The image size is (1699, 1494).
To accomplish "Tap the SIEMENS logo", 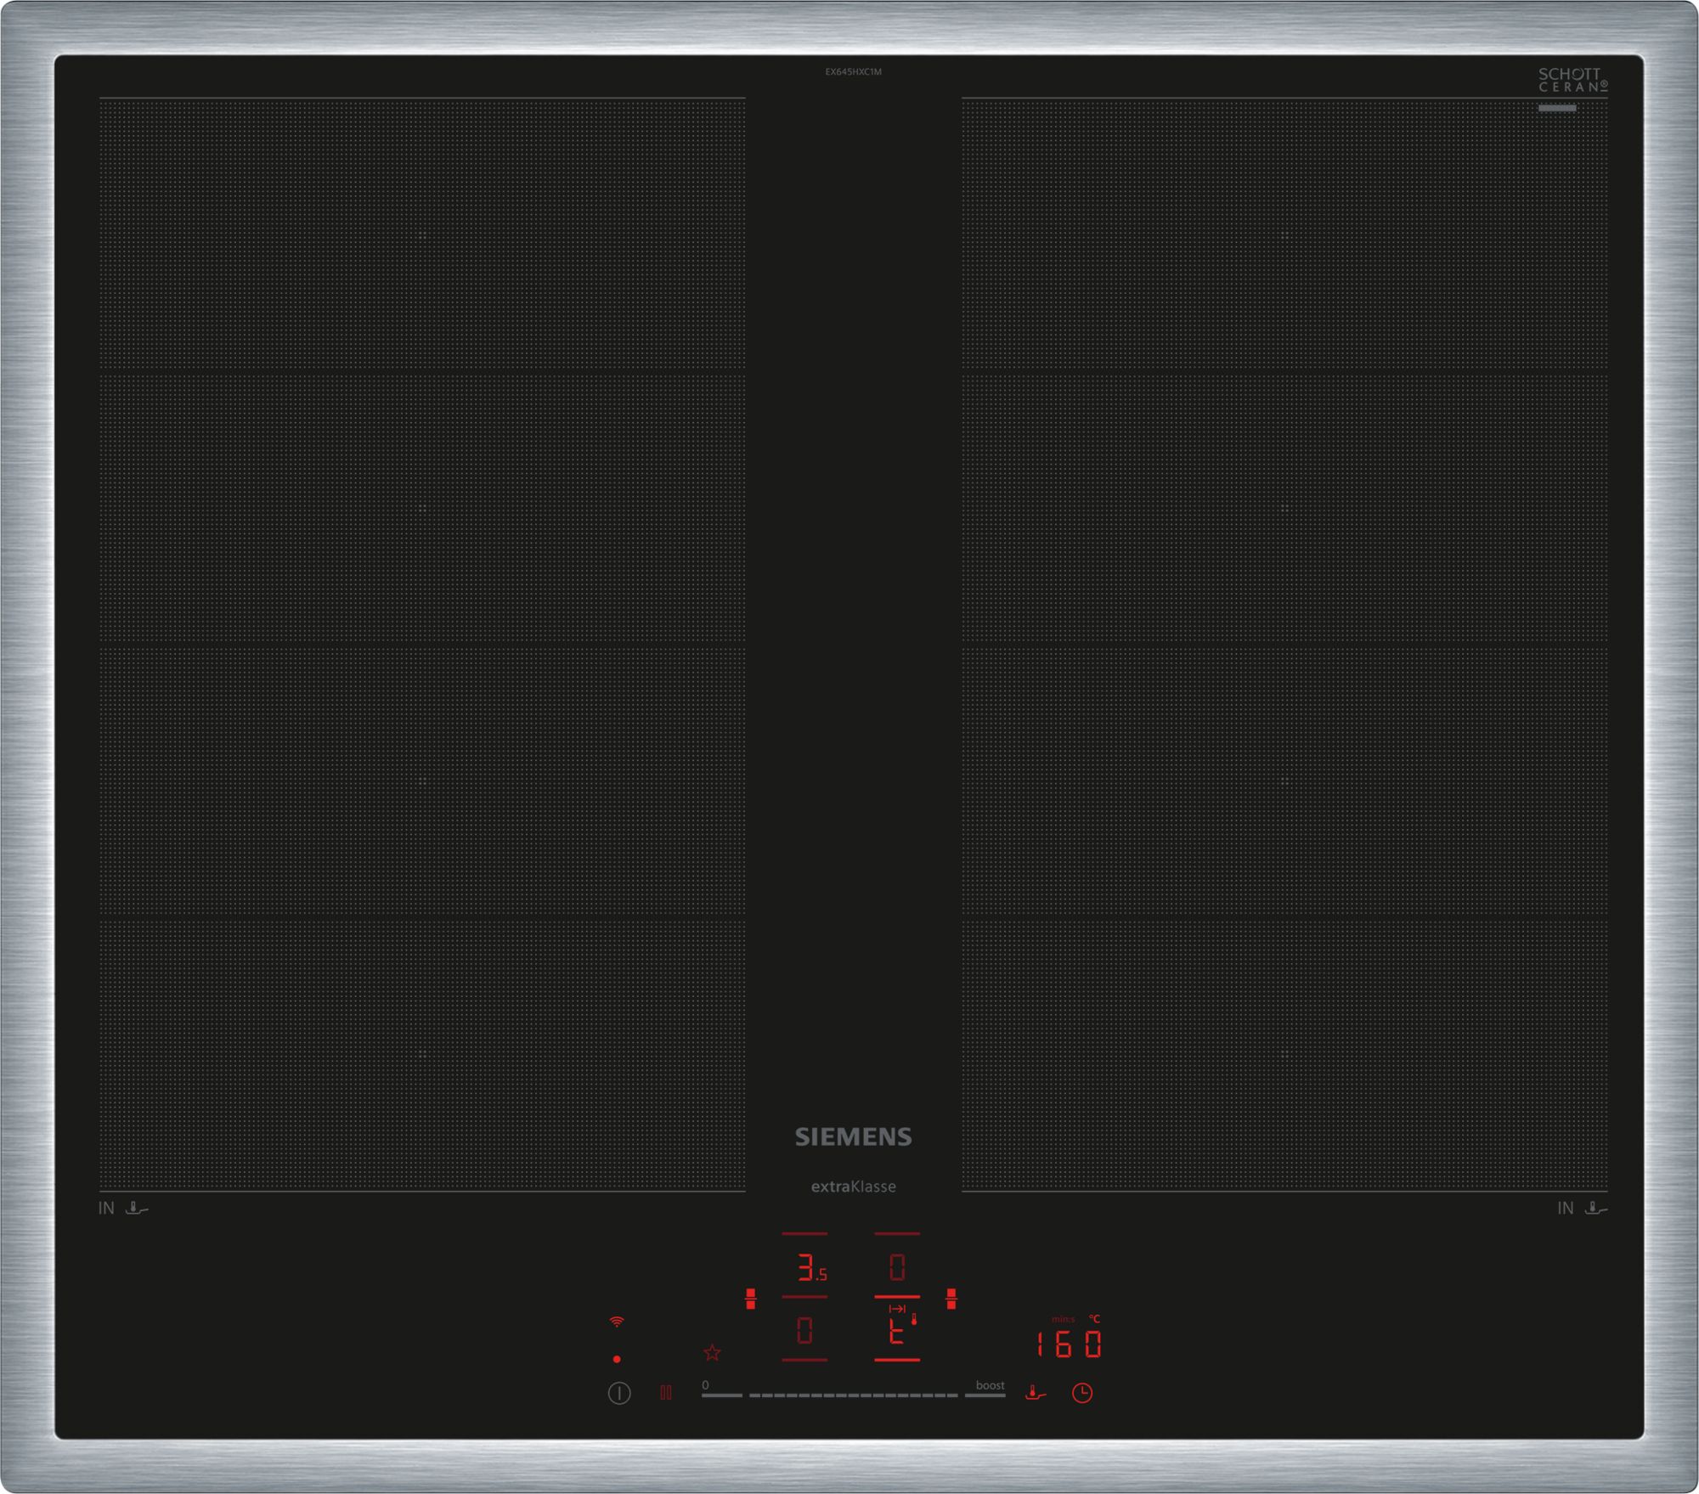I will (853, 1137).
